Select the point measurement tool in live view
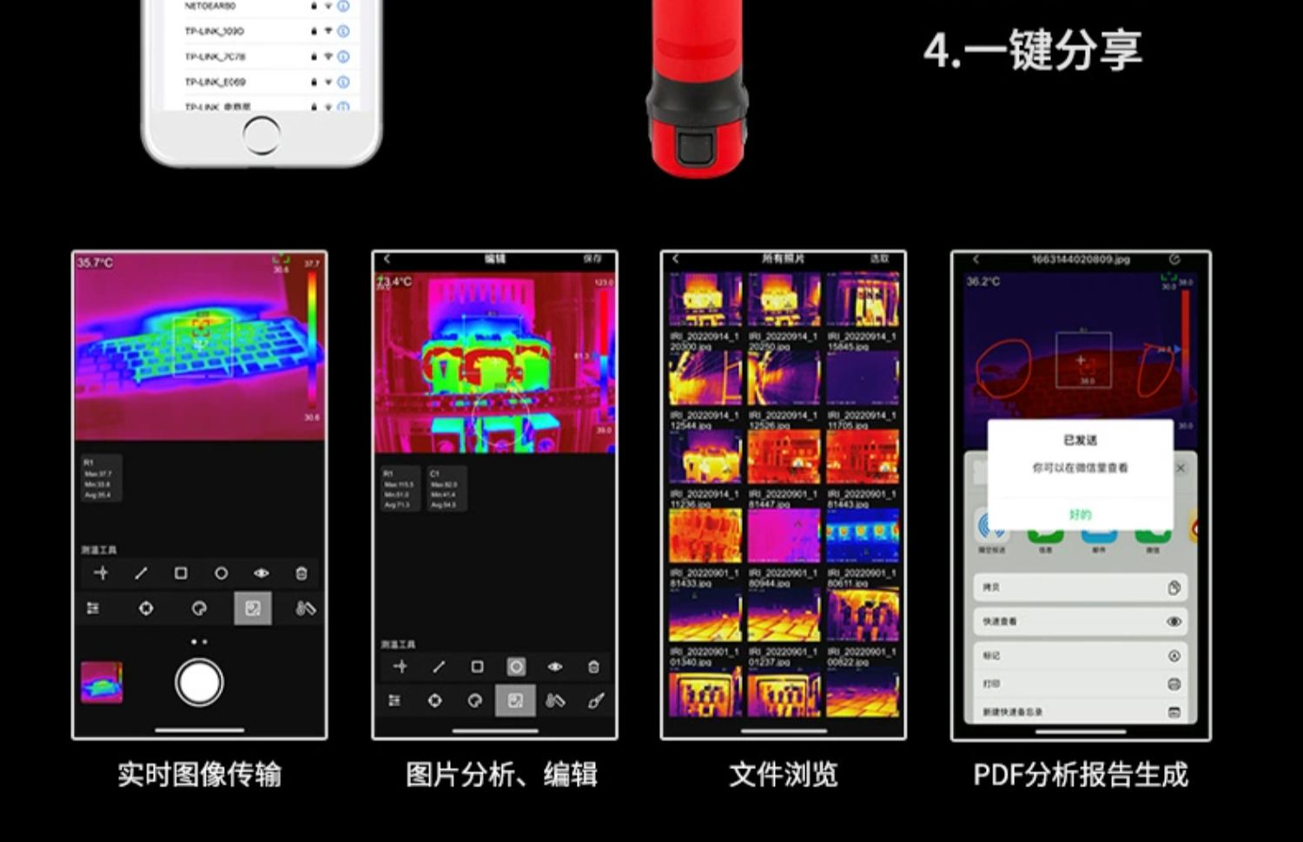 click(101, 573)
